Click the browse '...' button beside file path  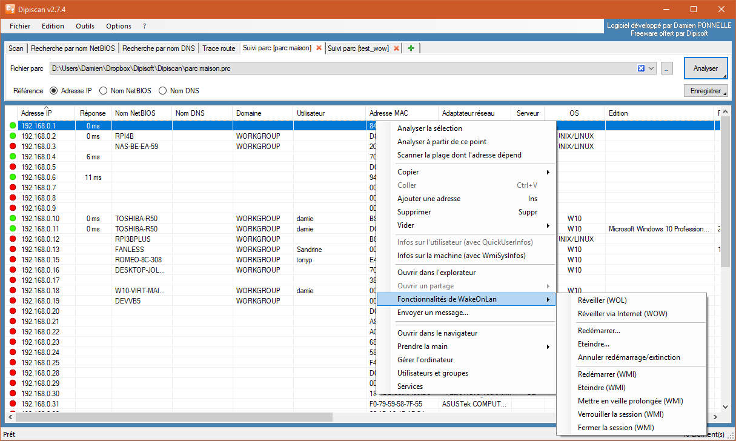[667, 68]
